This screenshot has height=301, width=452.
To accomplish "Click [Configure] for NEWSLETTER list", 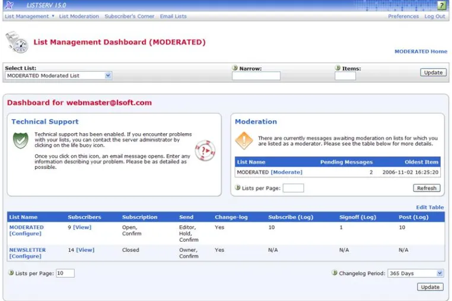I will pos(26,257).
